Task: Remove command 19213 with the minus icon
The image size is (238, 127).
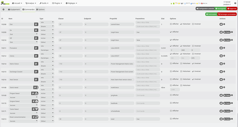Action: coord(232,119)
